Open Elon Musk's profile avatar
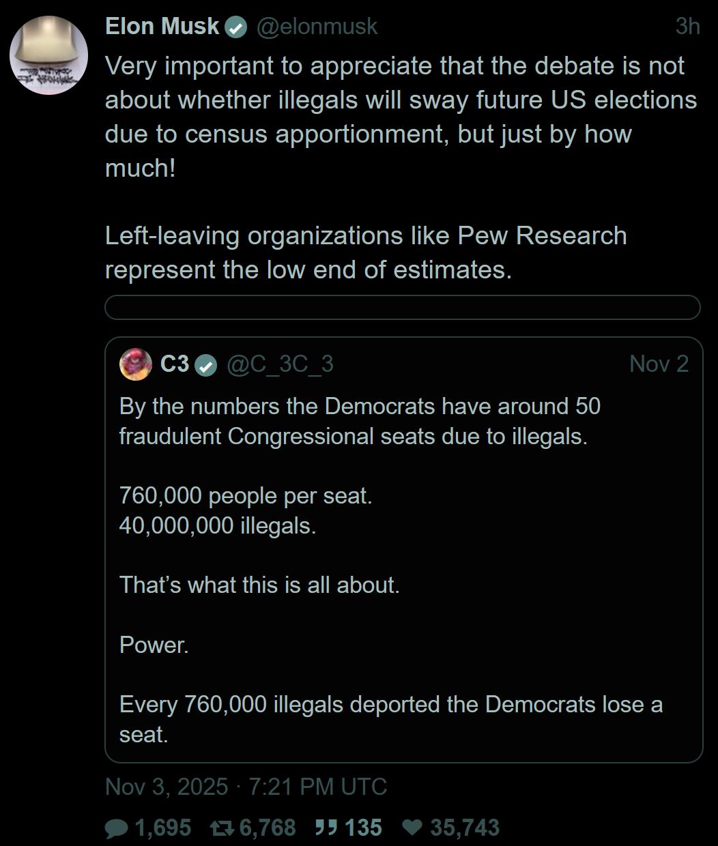 48,56
